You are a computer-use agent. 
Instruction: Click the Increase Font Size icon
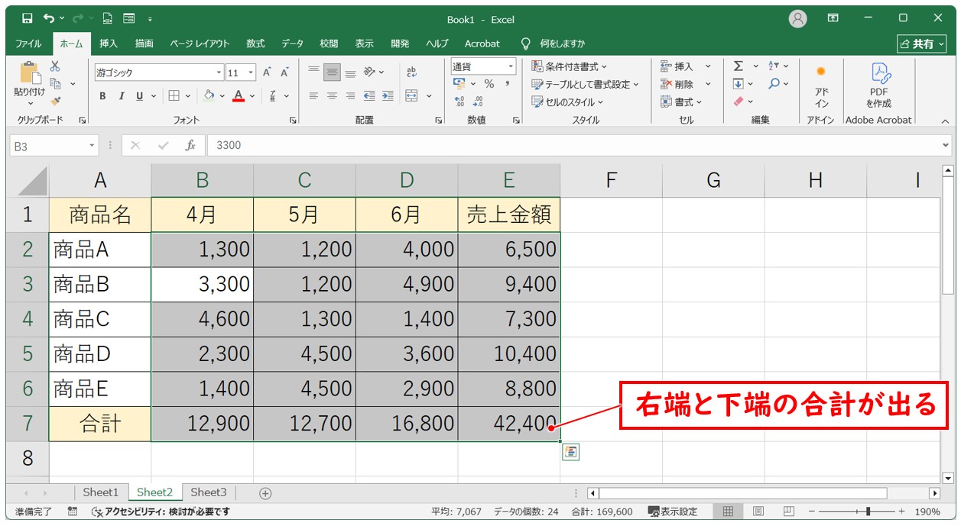pyautogui.click(x=267, y=73)
